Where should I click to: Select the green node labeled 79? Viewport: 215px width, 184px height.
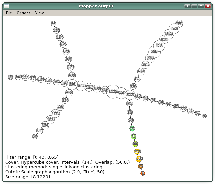pyautogui.click(x=132, y=129)
